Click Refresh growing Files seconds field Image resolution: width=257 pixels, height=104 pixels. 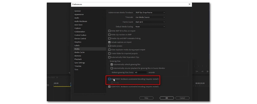(141, 72)
